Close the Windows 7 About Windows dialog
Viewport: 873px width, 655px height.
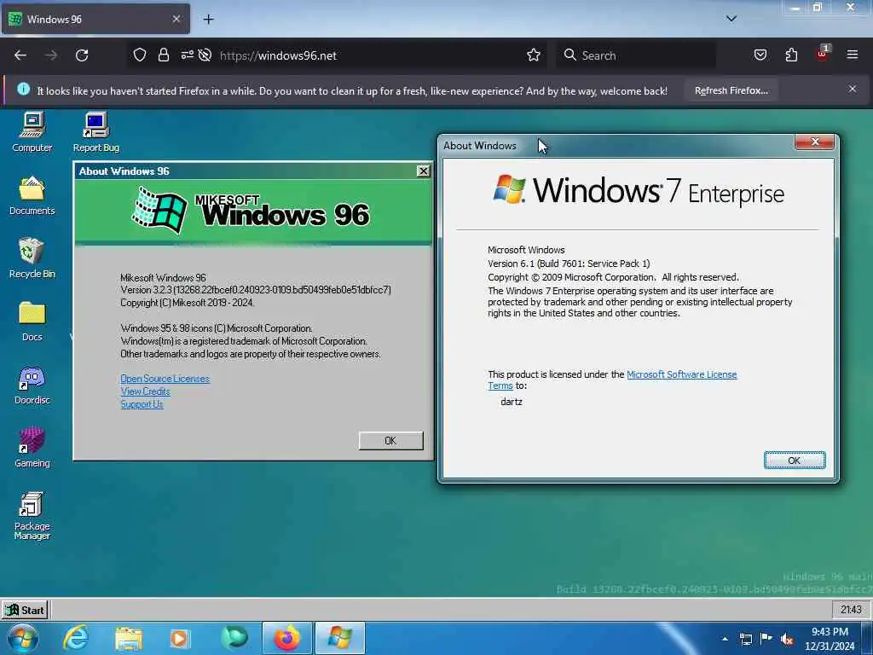pyautogui.click(x=814, y=142)
